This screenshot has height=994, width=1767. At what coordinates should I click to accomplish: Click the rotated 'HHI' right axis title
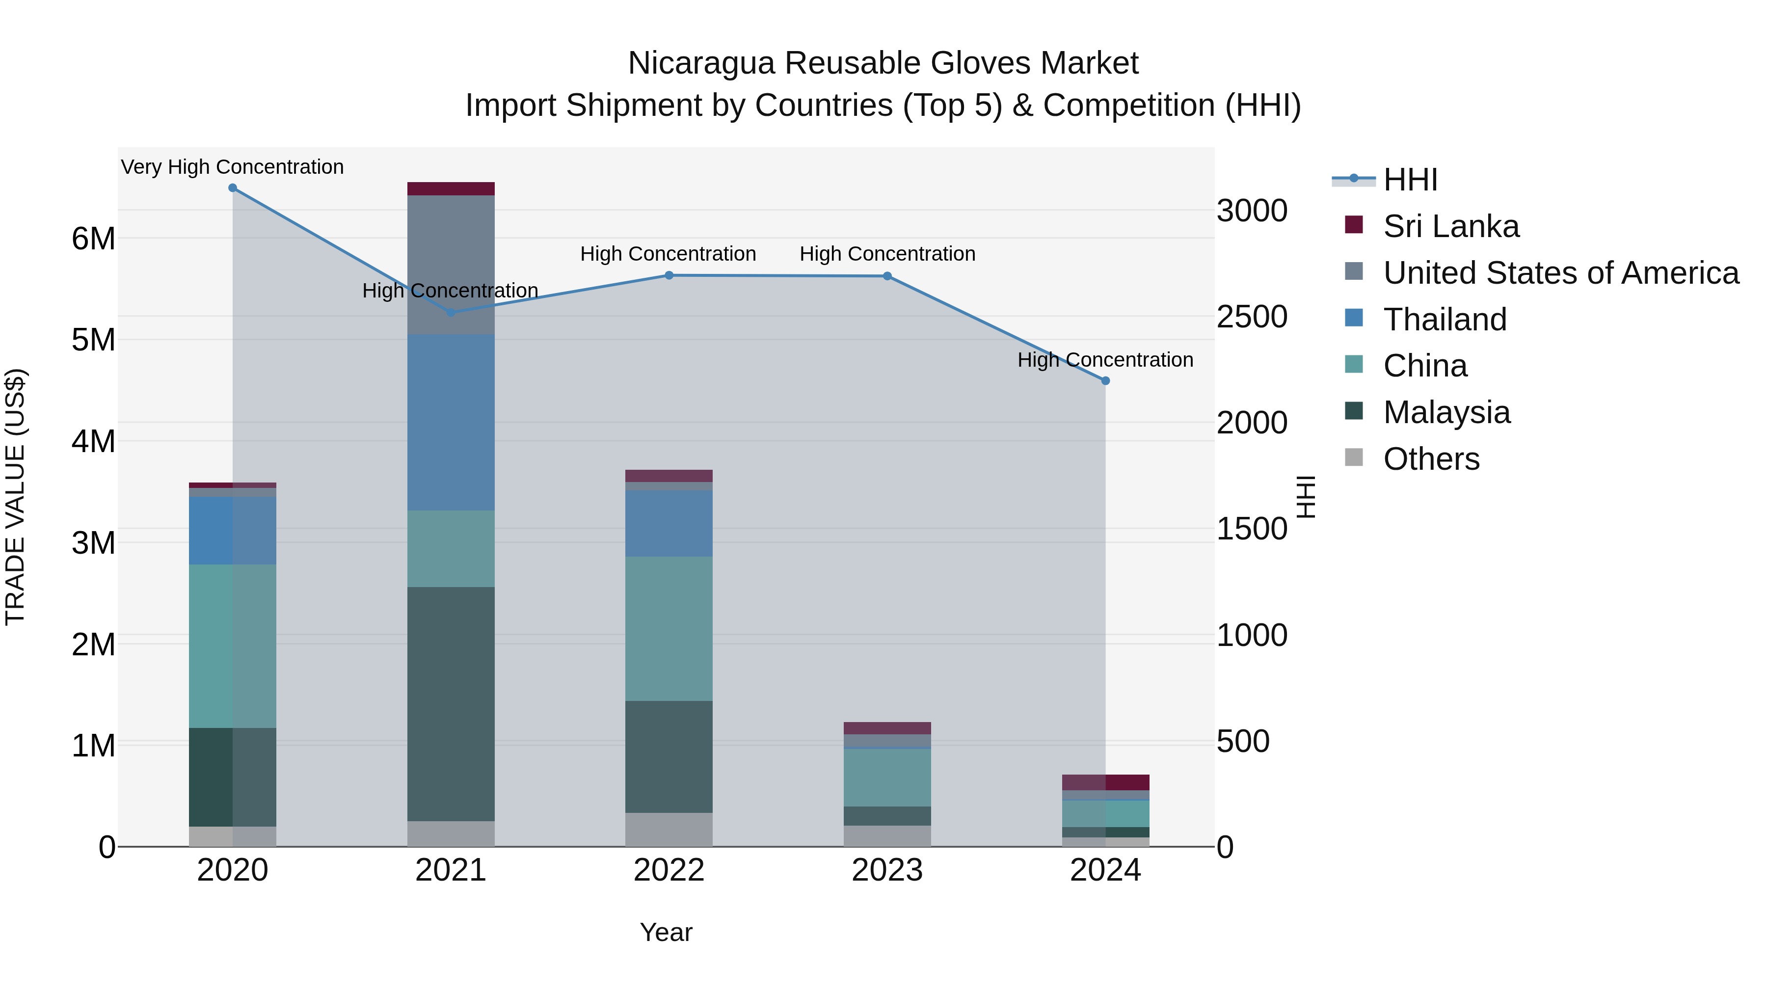(1306, 497)
